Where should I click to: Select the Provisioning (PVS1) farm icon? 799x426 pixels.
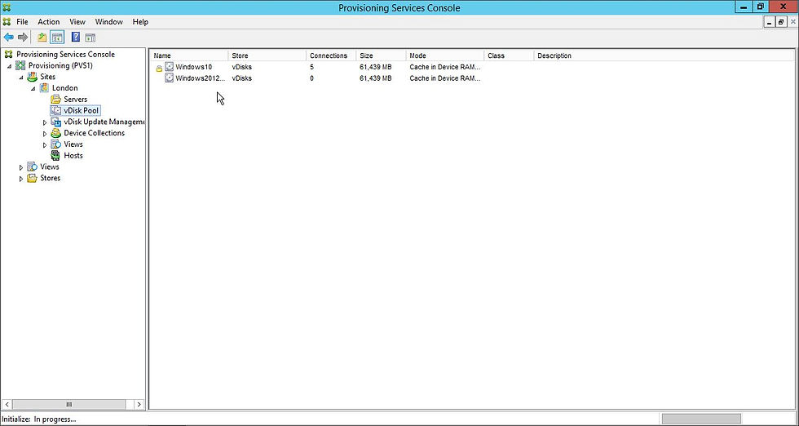(x=20, y=65)
